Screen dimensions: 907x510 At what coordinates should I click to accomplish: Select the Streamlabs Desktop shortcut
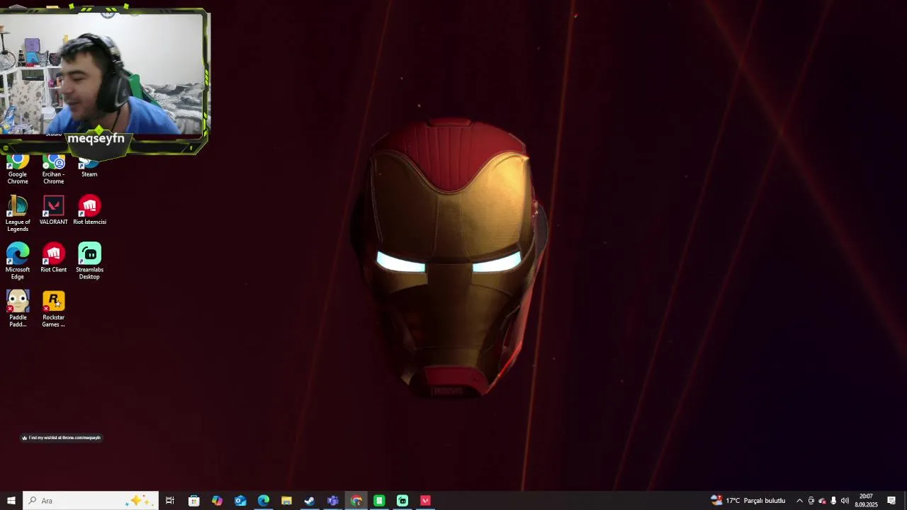89,261
